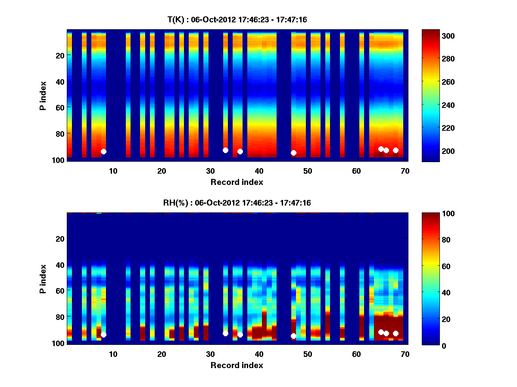
Task: Click x-axis tick 40 under temperature plot
Action: [x=259, y=171]
